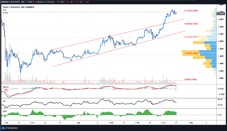Select the MACD indicator pane label
The image size is (227, 131).
tap(6, 87)
